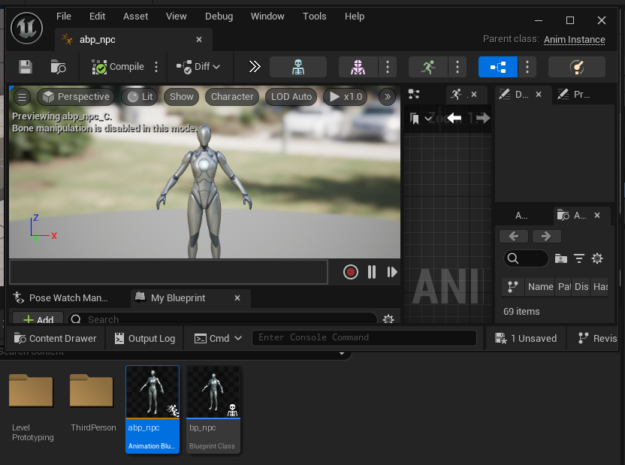Open the Physics asset mode icon
Viewport: 625px width, 465px height.
pos(576,67)
